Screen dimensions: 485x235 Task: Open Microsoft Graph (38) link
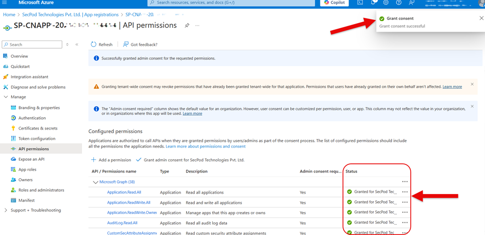[x=117, y=182]
